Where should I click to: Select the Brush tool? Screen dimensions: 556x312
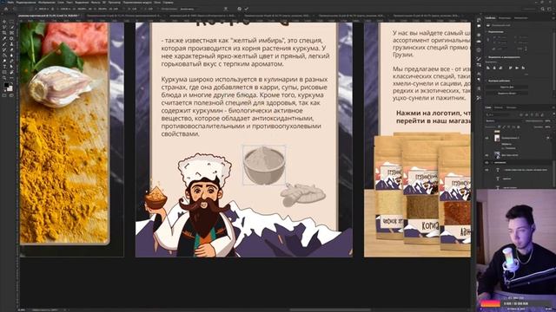point(4,44)
